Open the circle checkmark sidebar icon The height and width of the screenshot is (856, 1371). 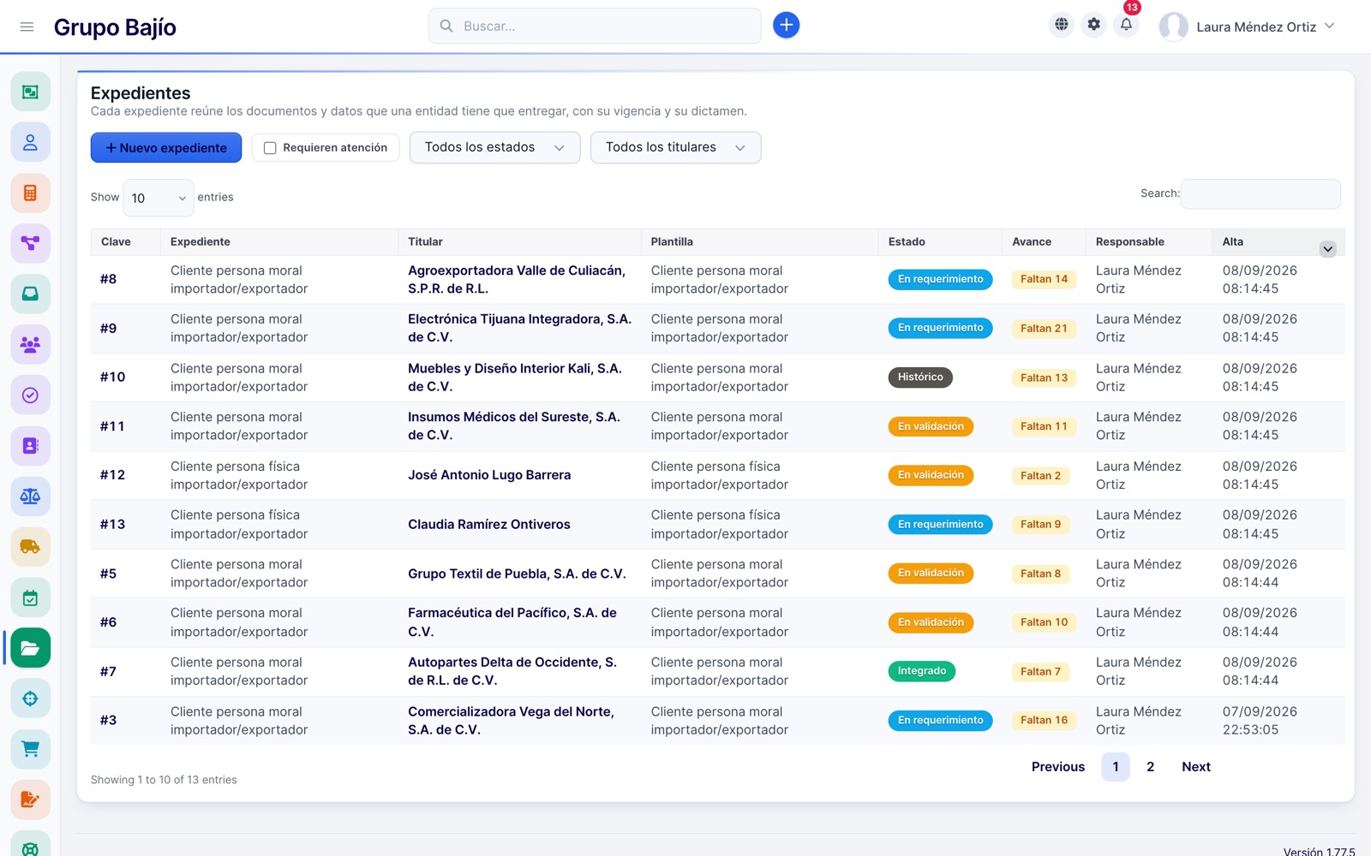(30, 395)
